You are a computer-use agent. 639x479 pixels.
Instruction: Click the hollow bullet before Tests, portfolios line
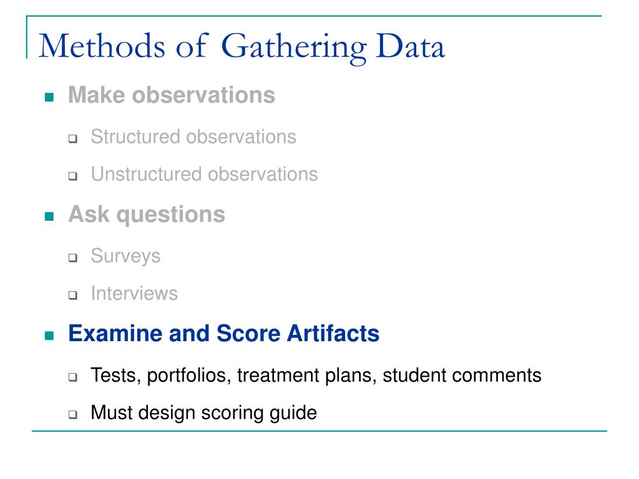(73, 377)
